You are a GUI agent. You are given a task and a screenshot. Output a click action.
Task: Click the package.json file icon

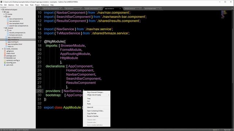pos(5,56)
